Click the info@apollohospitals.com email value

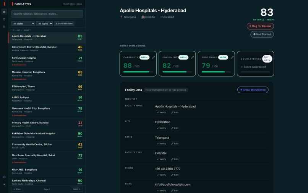click(x=173, y=185)
